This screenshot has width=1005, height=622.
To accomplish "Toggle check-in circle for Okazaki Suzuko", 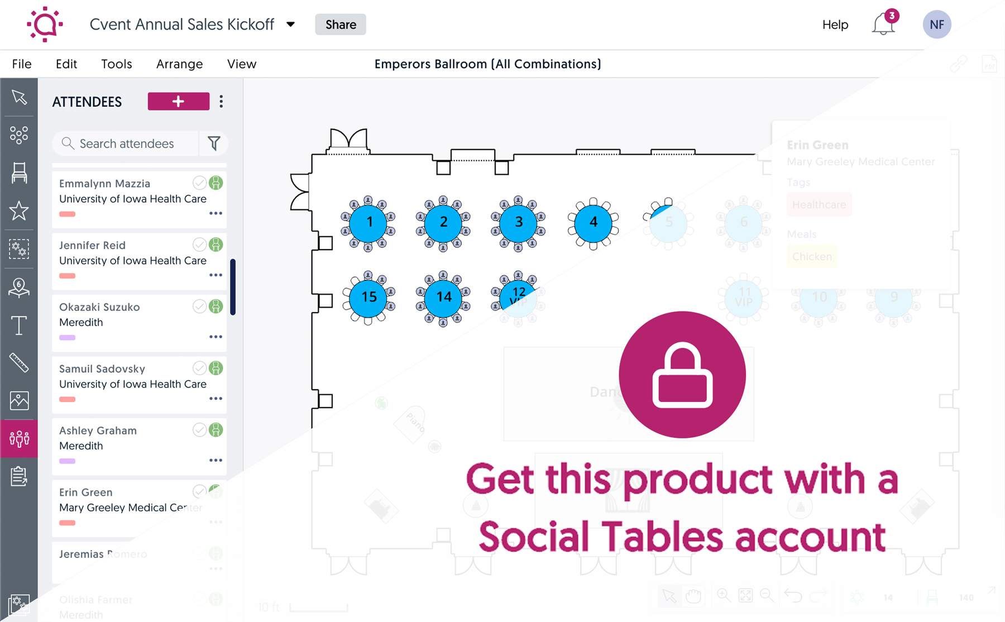I will click(x=199, y=306).
